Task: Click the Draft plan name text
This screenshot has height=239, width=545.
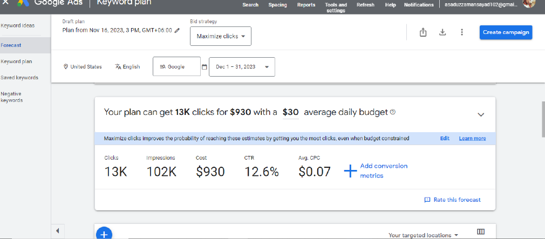Action: [117, 30]
